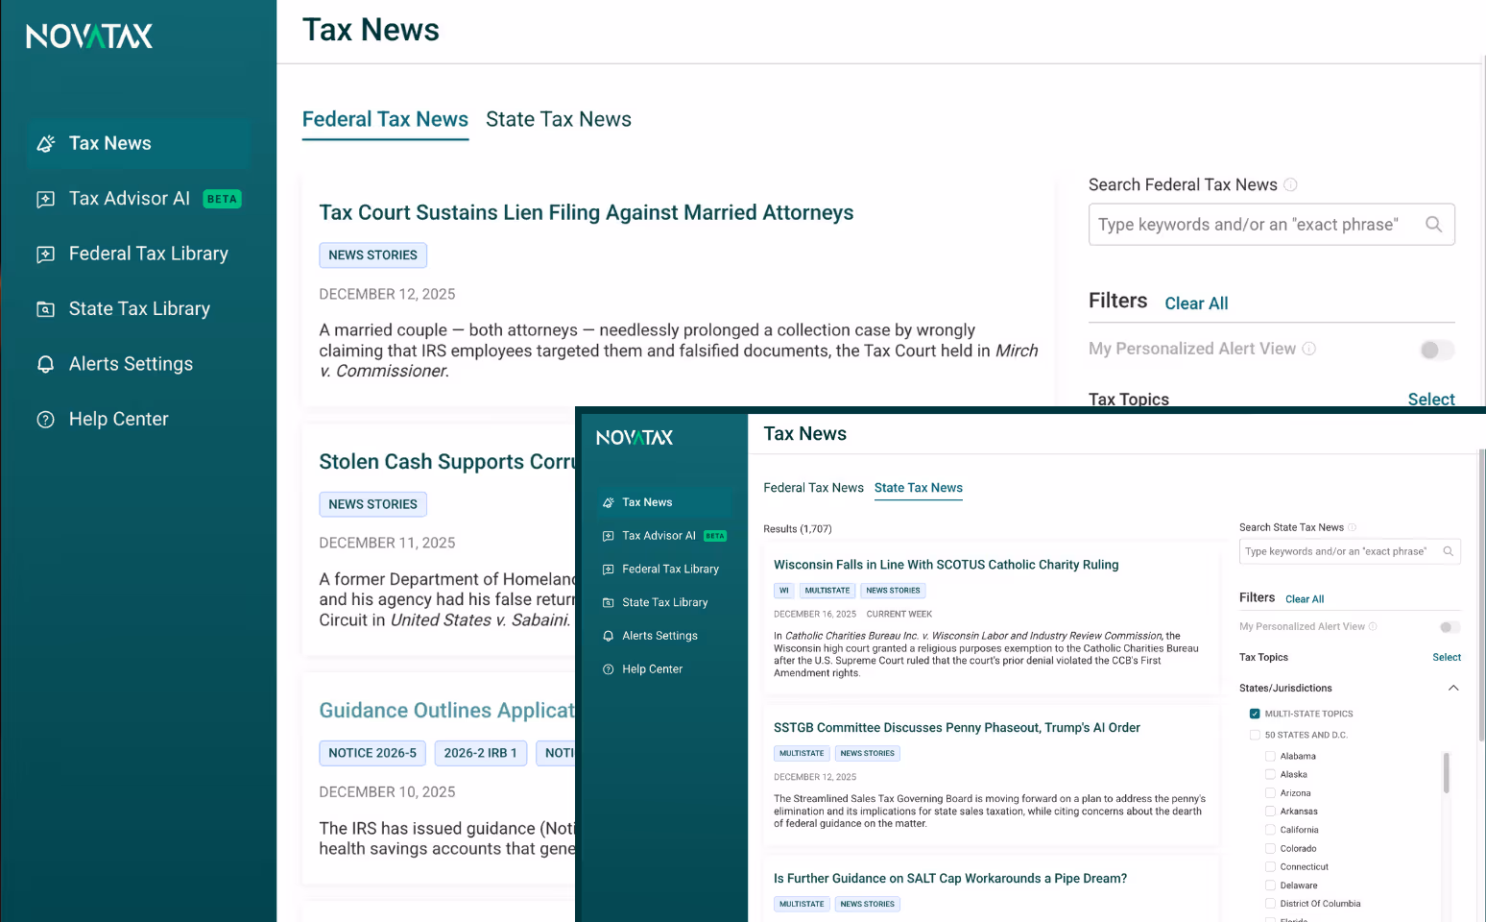Check the 50 STATES AND D.C. checkbox
Screen dimensions: 1486x922
tap(1255, 735)
